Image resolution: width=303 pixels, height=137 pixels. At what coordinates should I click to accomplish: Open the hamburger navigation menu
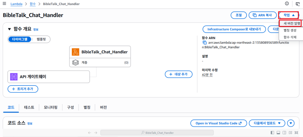4,4
